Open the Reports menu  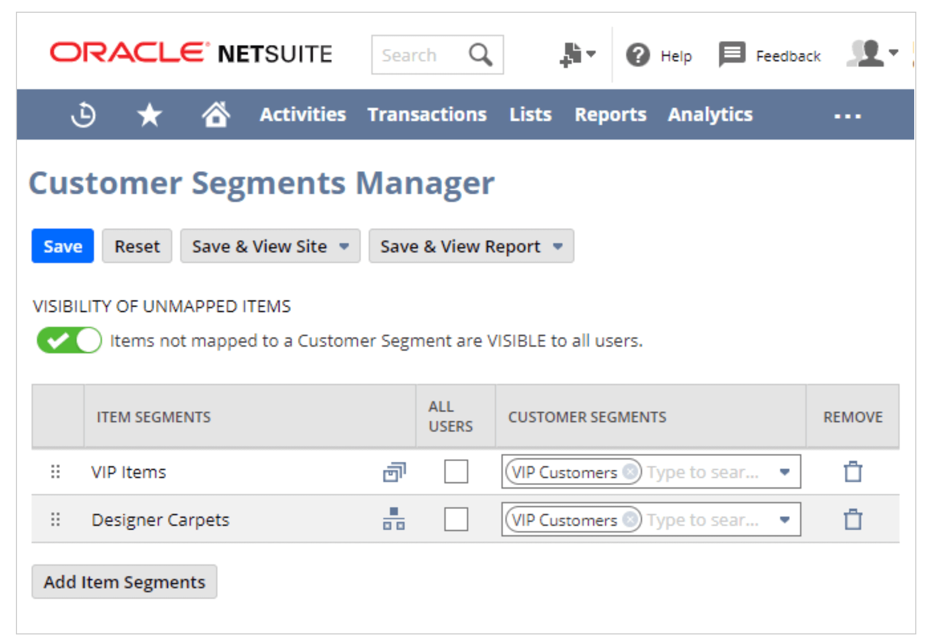point(610,115)
